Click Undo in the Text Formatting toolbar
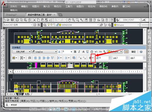This screenshot has width=152, height=112. click(x=96, y=52)
